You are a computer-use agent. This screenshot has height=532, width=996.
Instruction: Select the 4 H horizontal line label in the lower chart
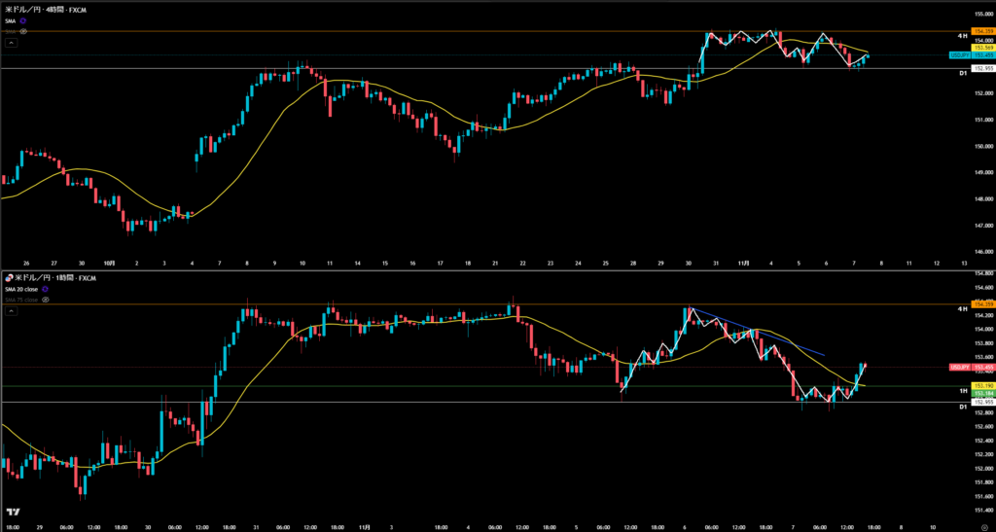point(962,308)
